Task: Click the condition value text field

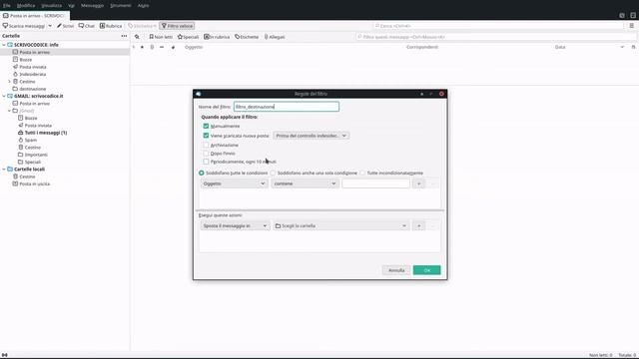Action: [x=375, y=183]
